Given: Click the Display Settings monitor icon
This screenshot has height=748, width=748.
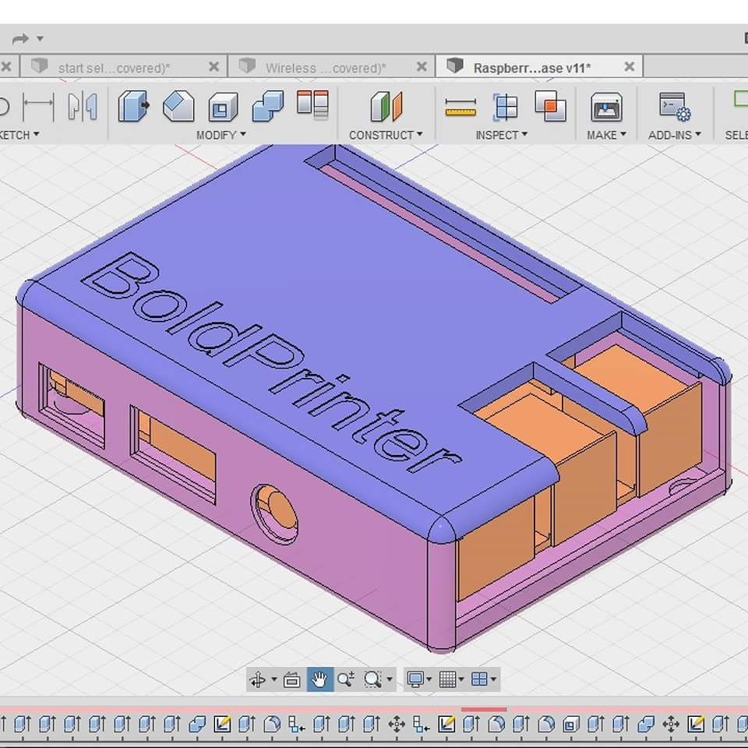Looking at the screenshot, I should (415, 679).
